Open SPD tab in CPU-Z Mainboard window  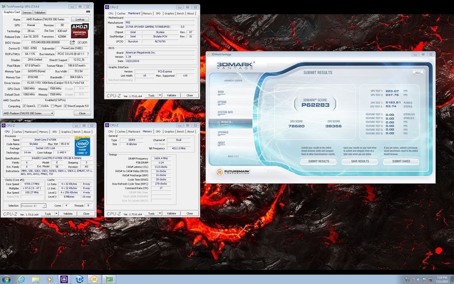click(x=158, y=13)
